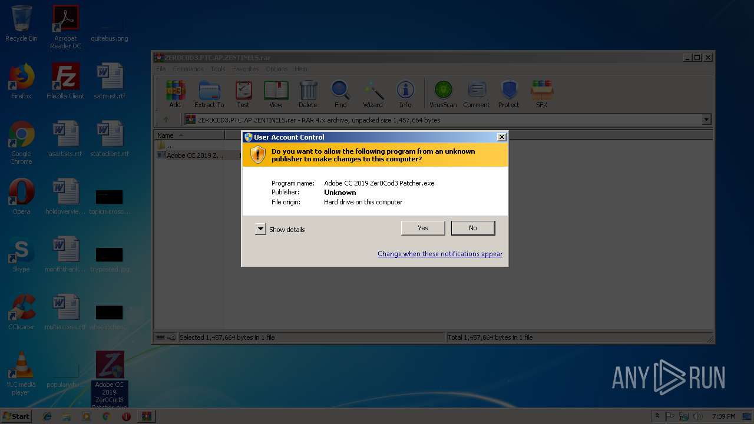Click No in User Account Control

click(473, 228)
